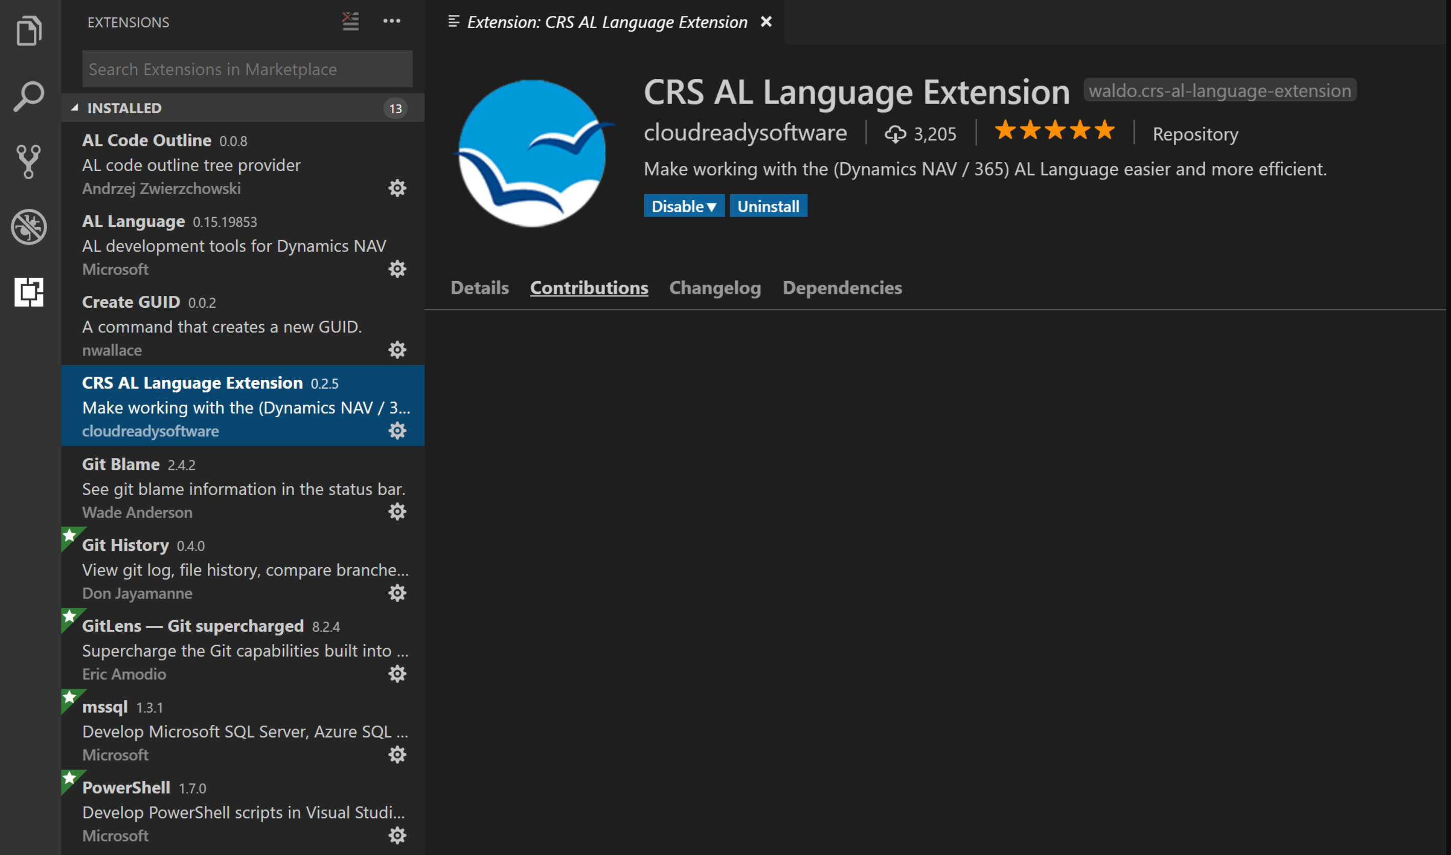
Task: Switch to the Details tab
Action: (480, 288)
